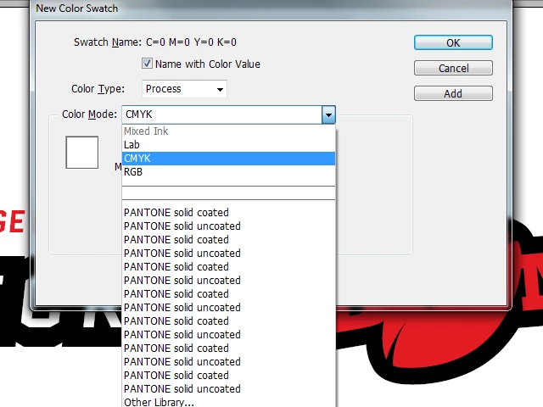Open Other Library... entry

[x=228, y=402]
